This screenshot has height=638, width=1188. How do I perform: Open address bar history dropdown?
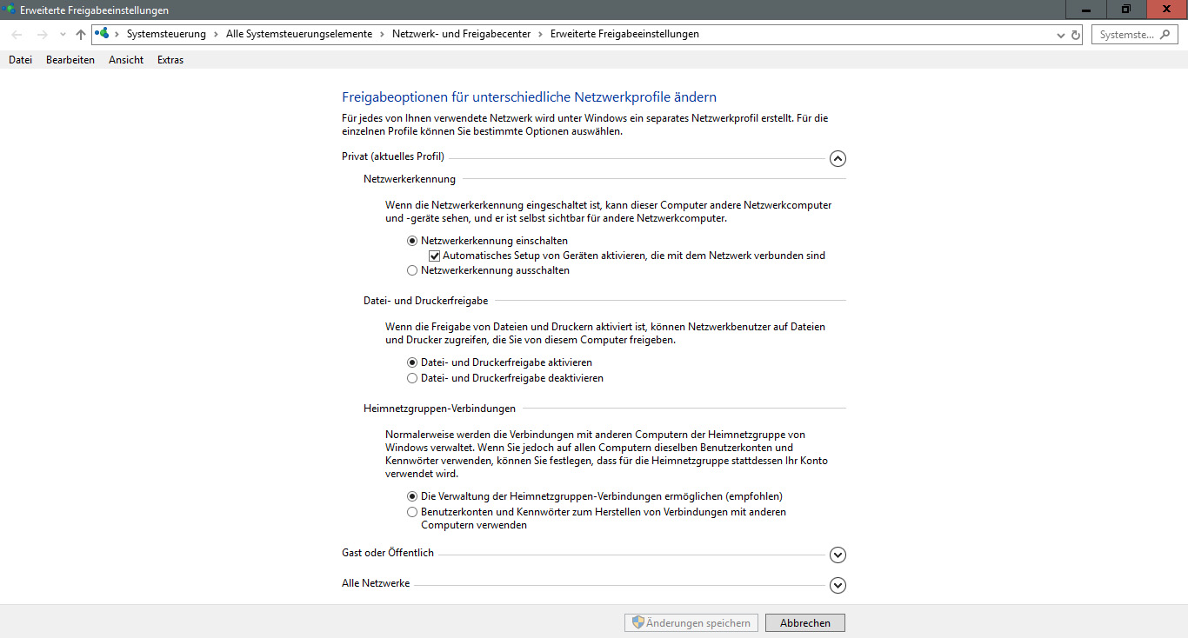[x=1061, y=35]
